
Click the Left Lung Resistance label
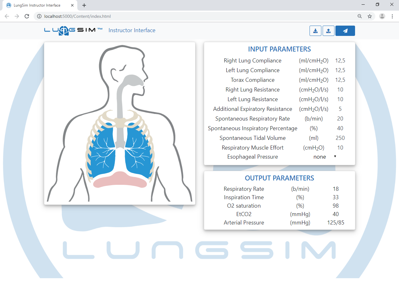pos(252,99)
